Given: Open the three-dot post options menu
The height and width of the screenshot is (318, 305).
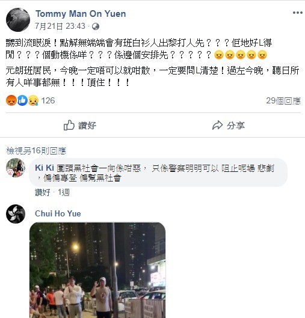Looking at the screenshot, I should [298, 13].
